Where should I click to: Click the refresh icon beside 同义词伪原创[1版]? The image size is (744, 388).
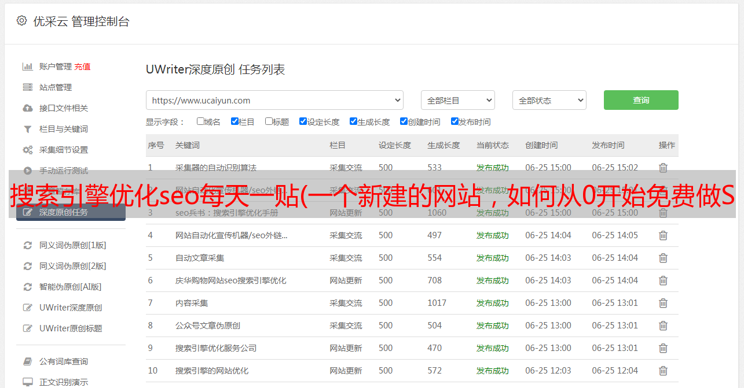pos(27,245)
